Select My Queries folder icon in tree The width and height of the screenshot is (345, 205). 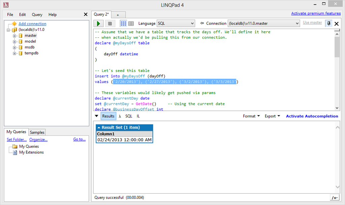[x=15, y=146]
